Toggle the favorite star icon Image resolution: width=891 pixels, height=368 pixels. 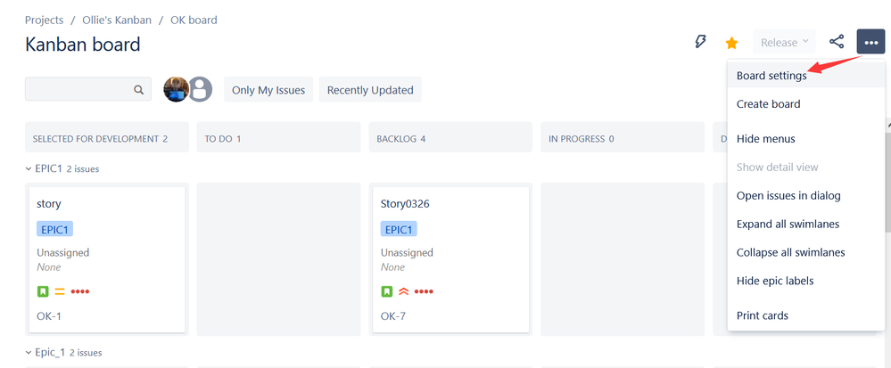tap(731, 43)
